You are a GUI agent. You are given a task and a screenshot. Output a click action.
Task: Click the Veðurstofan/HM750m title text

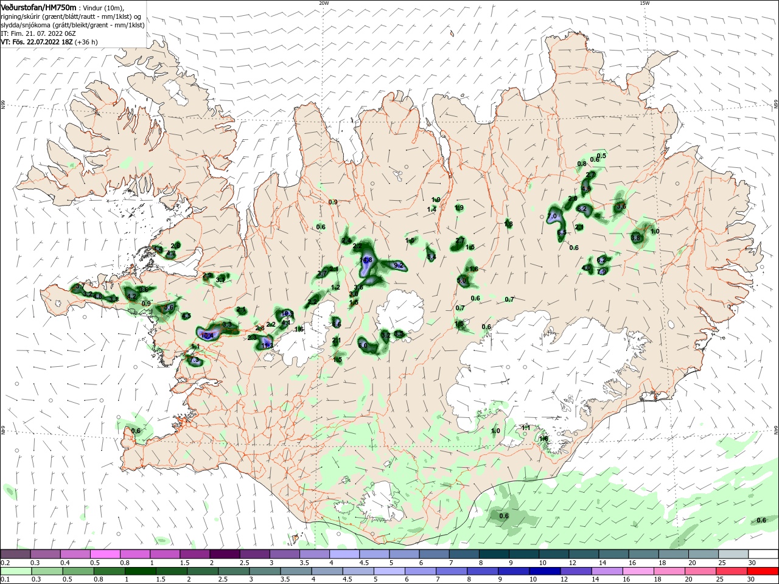tap(38, 7)
